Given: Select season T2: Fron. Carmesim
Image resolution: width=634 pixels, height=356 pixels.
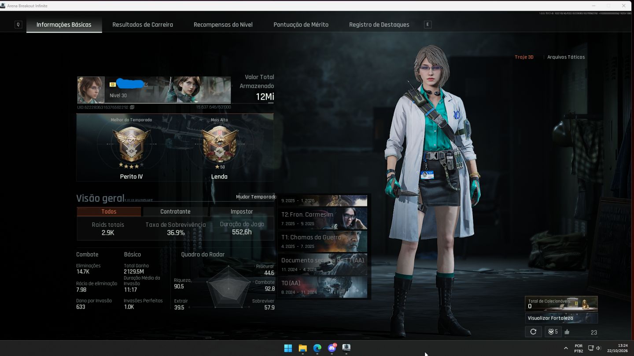Looking at the screenshot, I should [x=324, y=218].
